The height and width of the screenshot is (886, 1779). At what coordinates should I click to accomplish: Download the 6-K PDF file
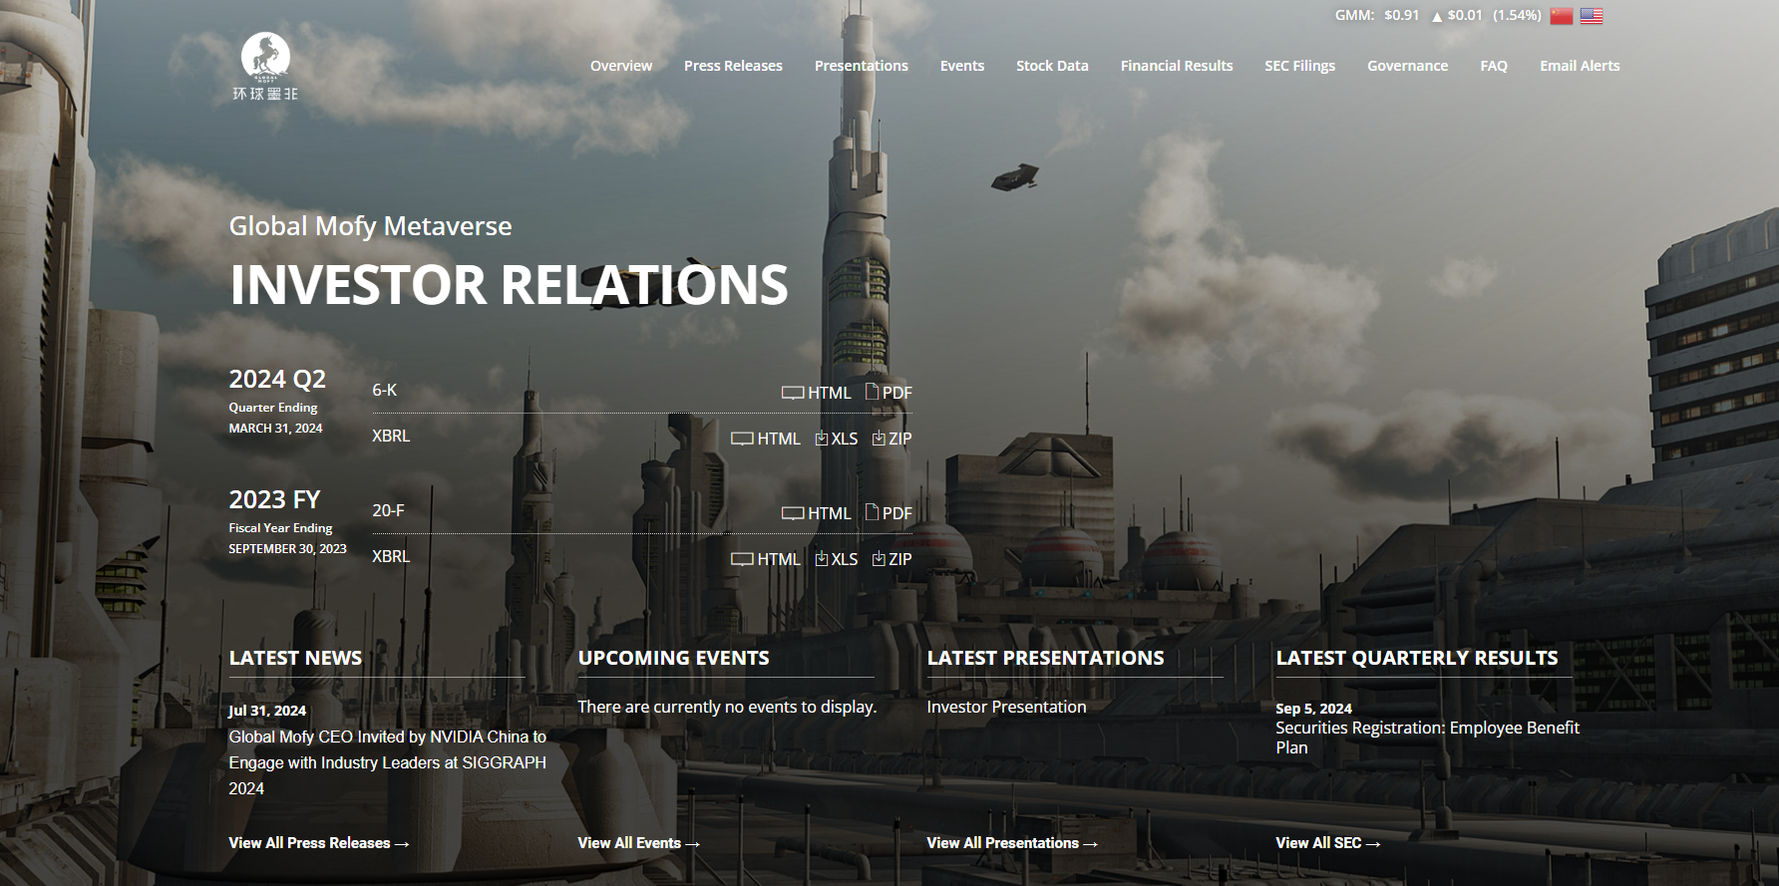coord(889,393)
